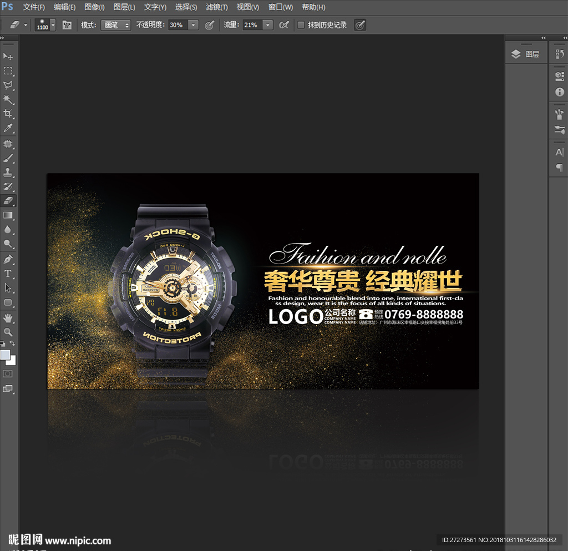Open the Select menu
Viewport: 568px width, 551px height.
[x=186, y=7]
